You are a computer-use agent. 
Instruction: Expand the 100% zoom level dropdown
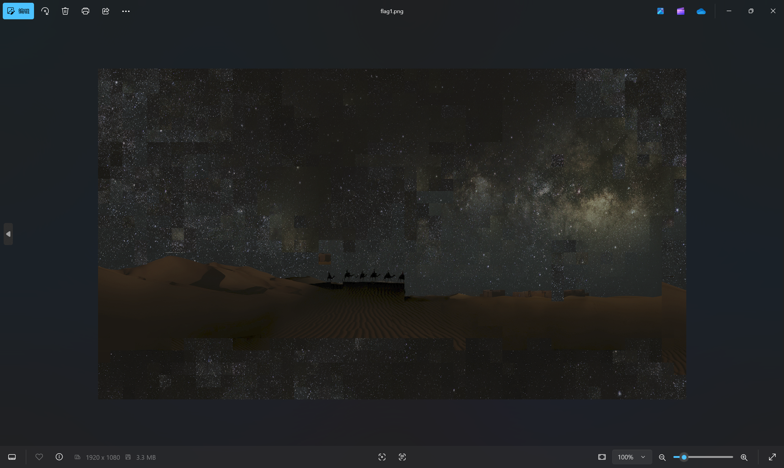coord(632,457)
